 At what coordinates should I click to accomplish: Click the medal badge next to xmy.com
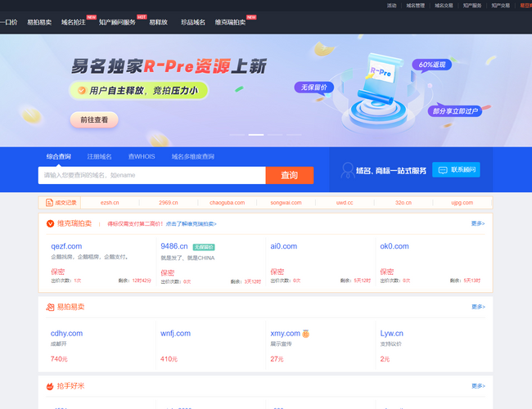(305, 333)
